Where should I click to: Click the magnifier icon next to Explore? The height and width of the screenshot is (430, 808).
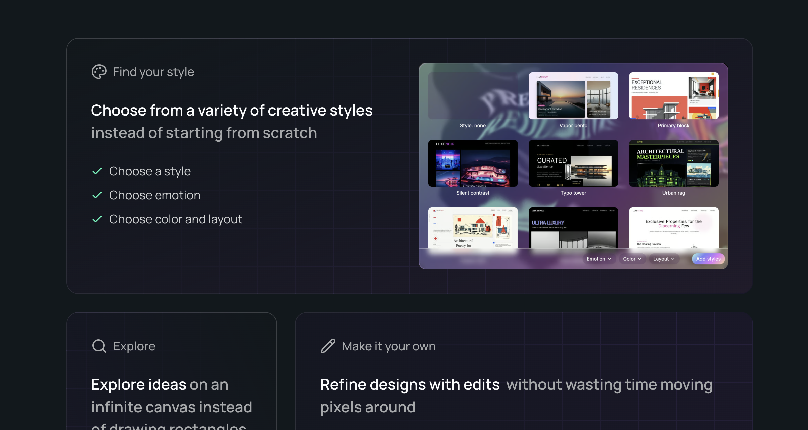point(99,346)
